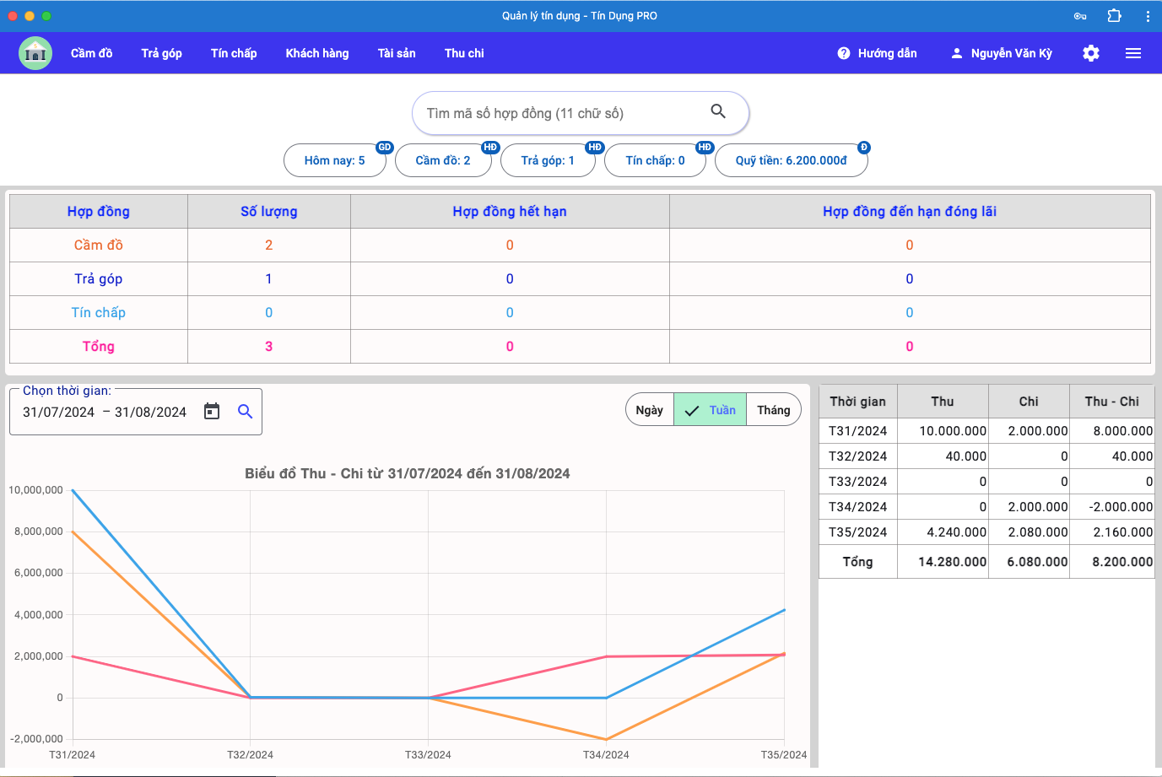
Task: Click the -2.000.000 value in T34/2024 row
Action: click(x=1121, y=506)
